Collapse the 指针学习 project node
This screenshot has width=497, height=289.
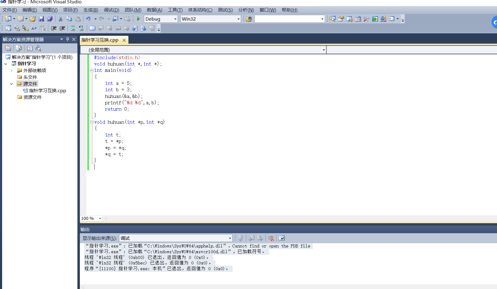[6, 64]
